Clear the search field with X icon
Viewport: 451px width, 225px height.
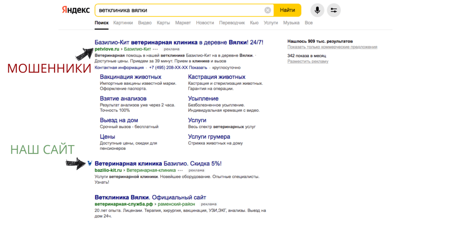pos(267,10)
